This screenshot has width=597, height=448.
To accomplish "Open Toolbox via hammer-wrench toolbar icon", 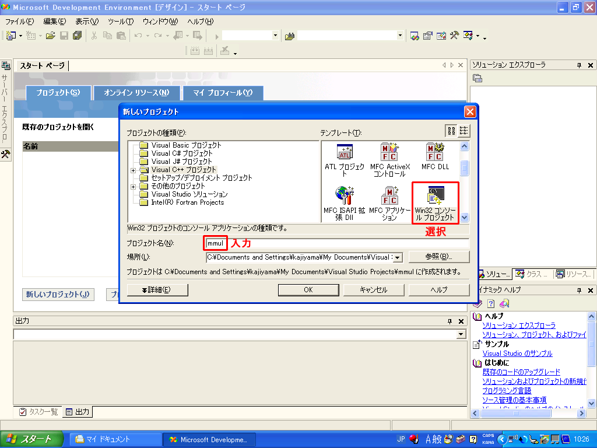I will pyautogui.click(x=454, y=36).
